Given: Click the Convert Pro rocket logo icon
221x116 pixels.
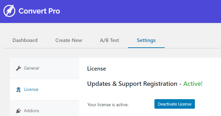Looking at the screenshot, I should point(10,11).
